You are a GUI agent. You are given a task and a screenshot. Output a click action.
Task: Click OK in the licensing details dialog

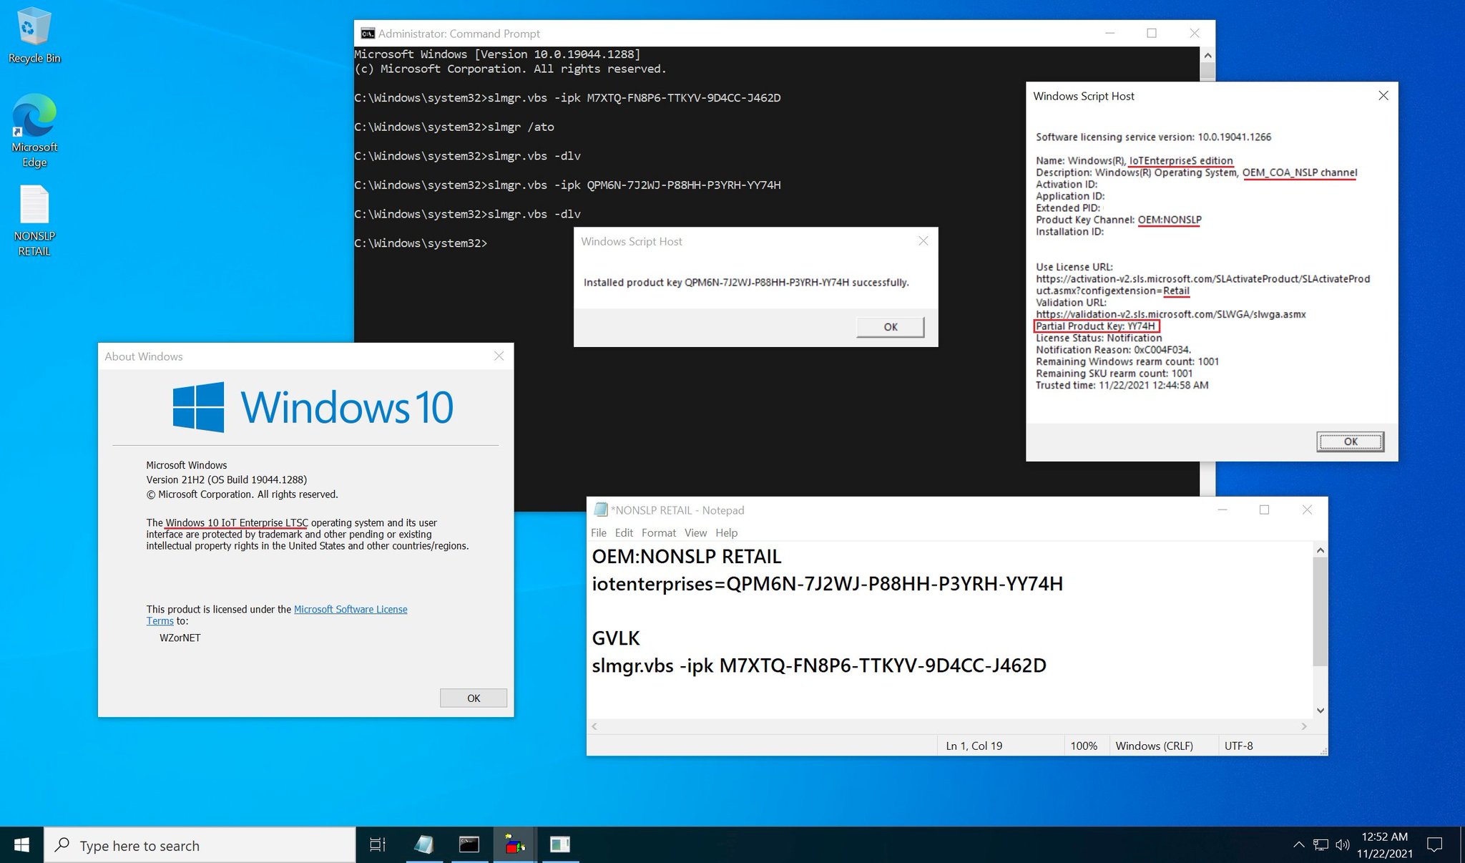pyautogui.click(x=1350, y=442)
